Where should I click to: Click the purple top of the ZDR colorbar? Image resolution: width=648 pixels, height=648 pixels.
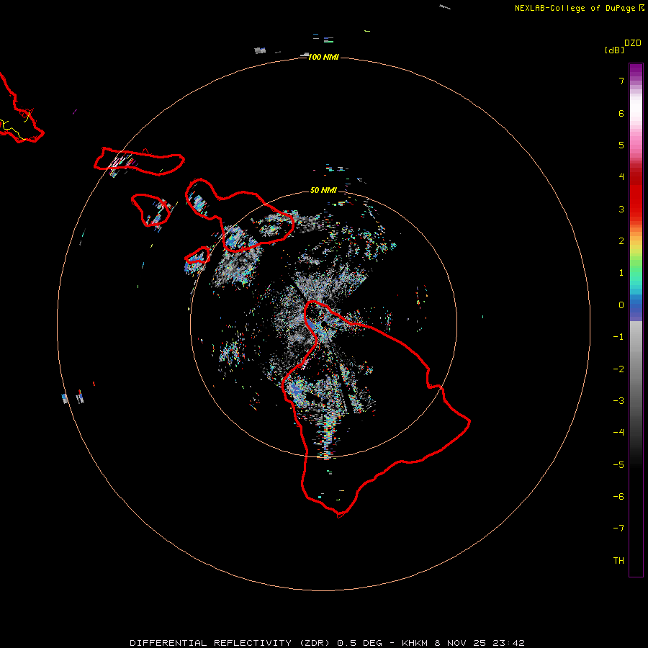(636, 71)
